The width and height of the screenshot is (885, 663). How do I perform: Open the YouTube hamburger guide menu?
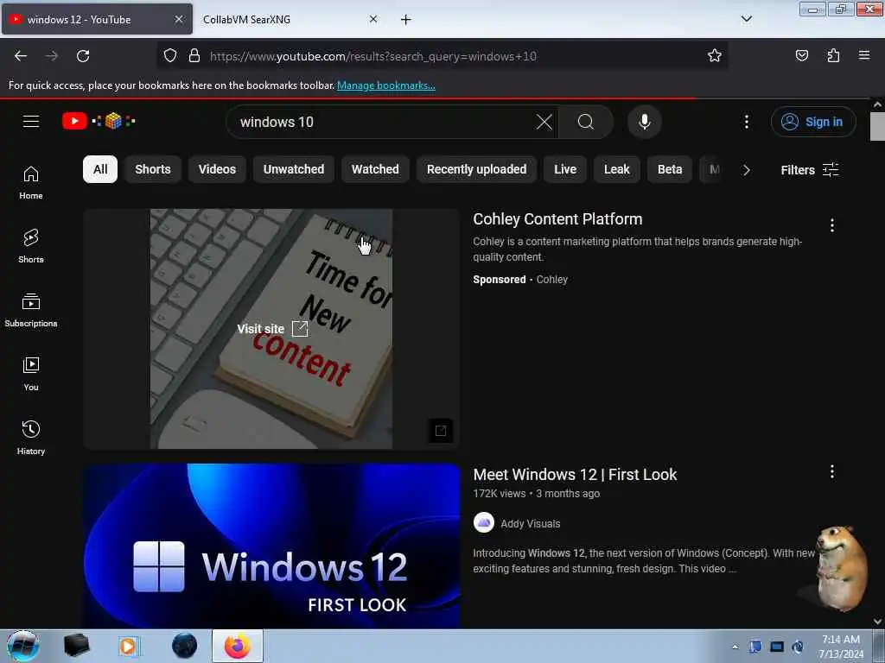[x=31, y=121]
